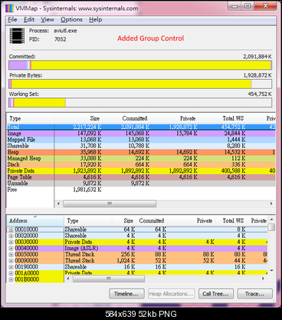282x320 pixels.
Task: Sort details list by Type header
Action: (x=88, y=221)
